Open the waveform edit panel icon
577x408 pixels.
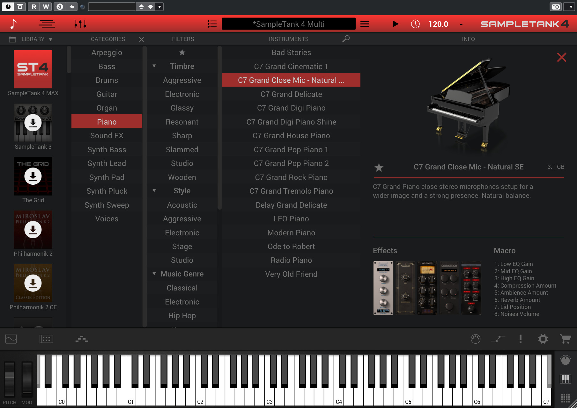pos(11,339)
